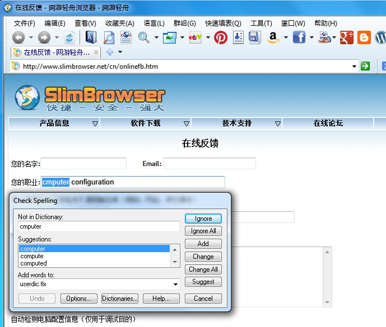Click the Blogger toolbar icon
The image size is (386, 327).
click(364, 37)
